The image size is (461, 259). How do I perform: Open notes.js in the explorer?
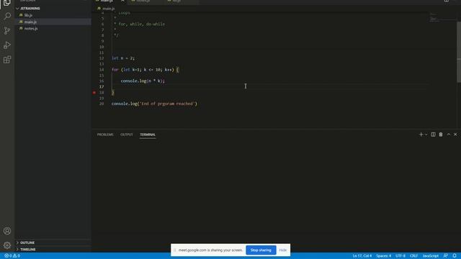tap(31, 29)
